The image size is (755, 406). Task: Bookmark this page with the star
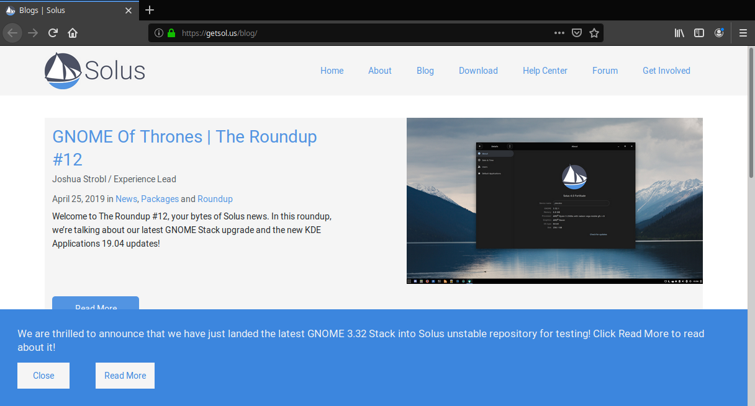click(x=594, y=33)
